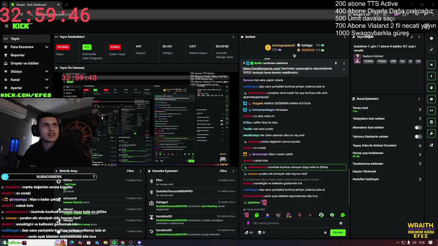Open emoji picker in chat input
438x246 pixels.
coord(341,223)
